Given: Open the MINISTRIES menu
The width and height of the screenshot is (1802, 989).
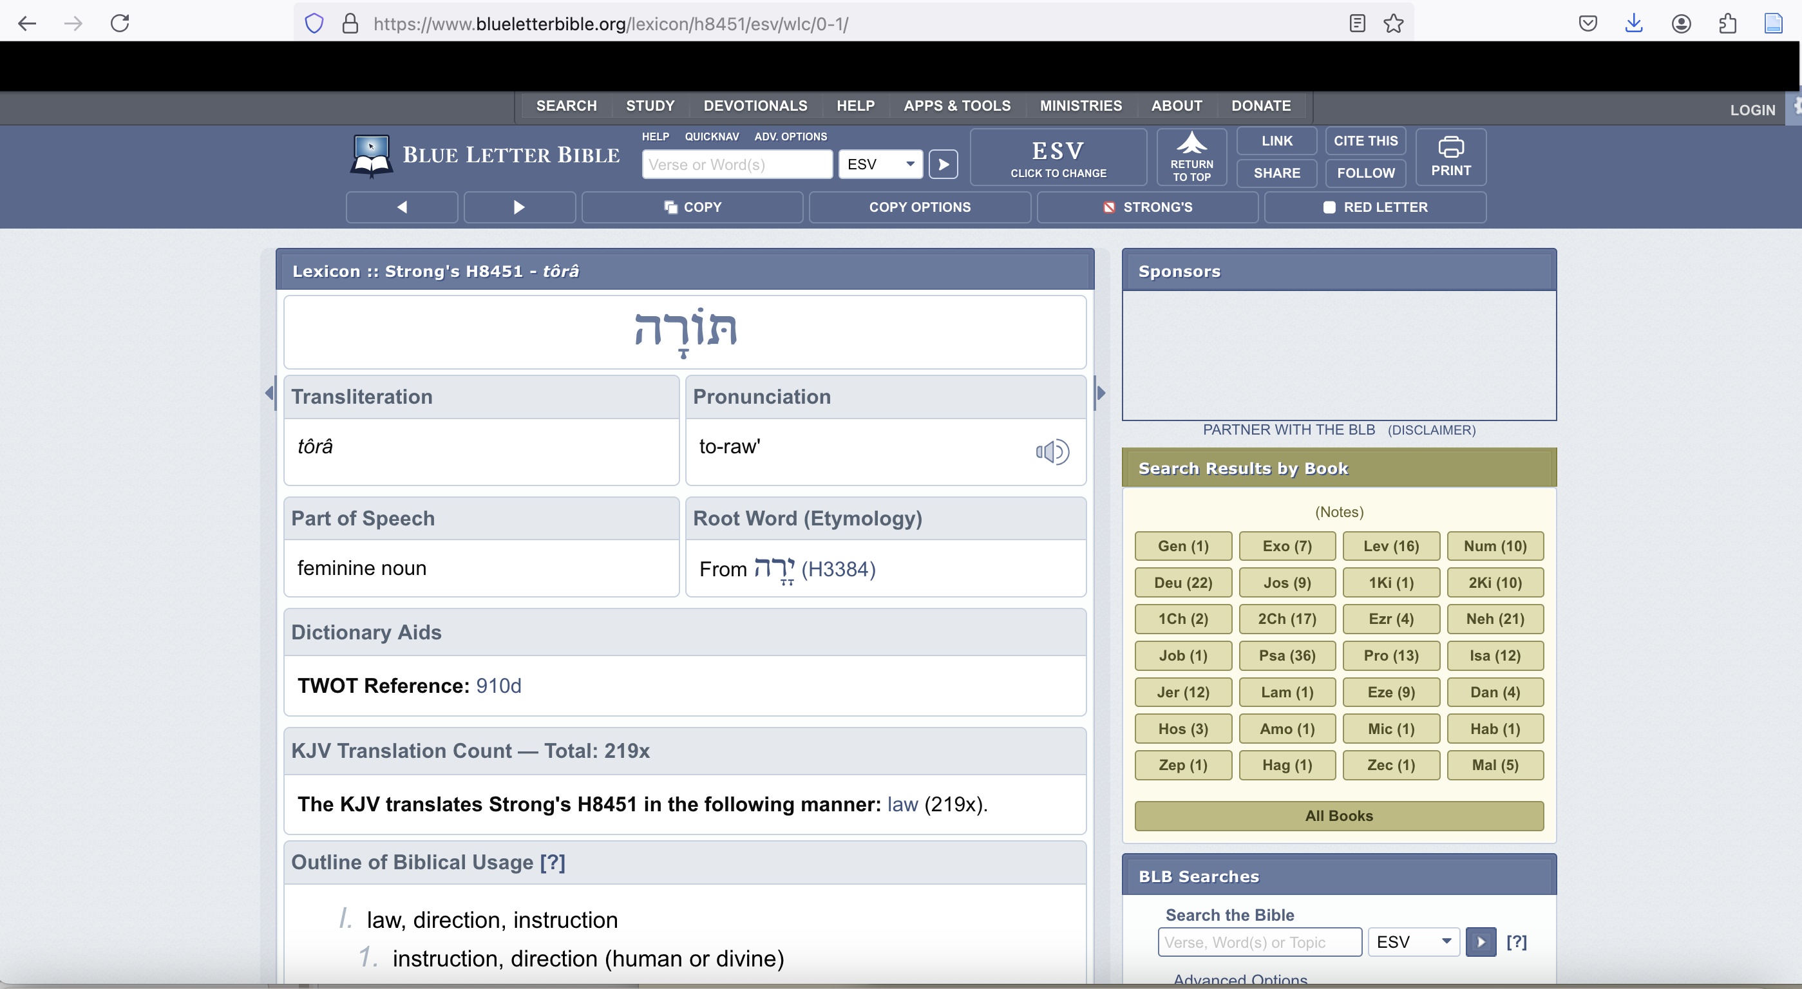Looking at the screenshot, I should click(x=1080, y=106).
